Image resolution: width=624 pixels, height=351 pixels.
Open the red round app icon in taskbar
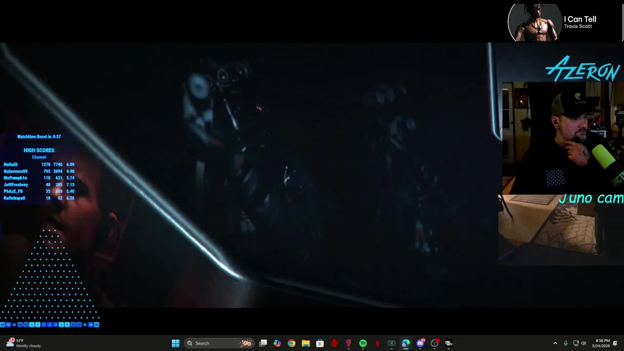[334, 343]
